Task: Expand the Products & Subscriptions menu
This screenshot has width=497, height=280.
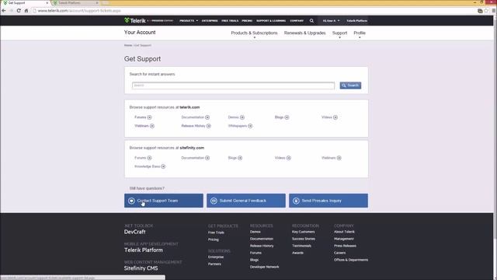Action: tap(254, 34)
